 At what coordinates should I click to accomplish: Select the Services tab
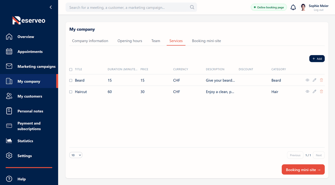point(176,41)
